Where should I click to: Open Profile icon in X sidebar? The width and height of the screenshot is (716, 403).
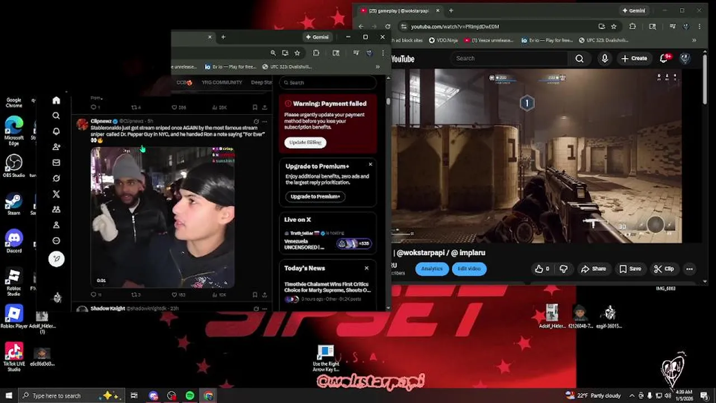tap(56, 225)
